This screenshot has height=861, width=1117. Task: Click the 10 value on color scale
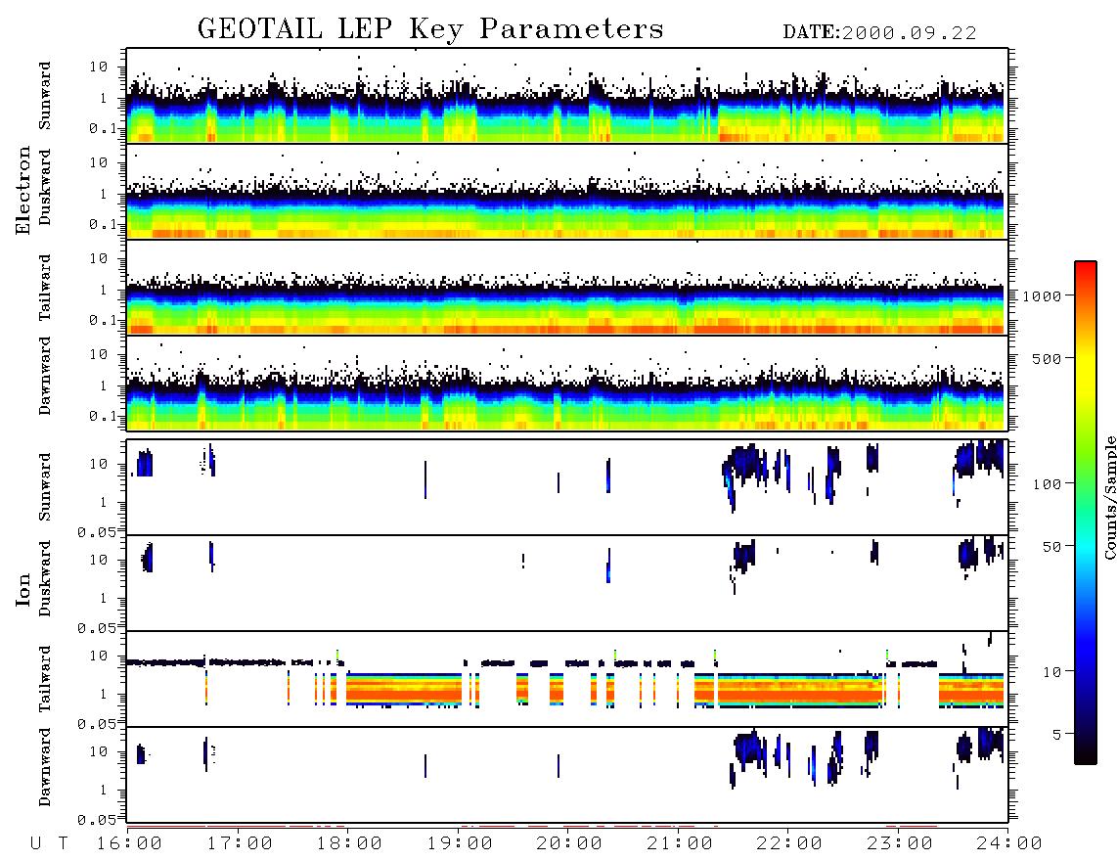[1051, 672]
